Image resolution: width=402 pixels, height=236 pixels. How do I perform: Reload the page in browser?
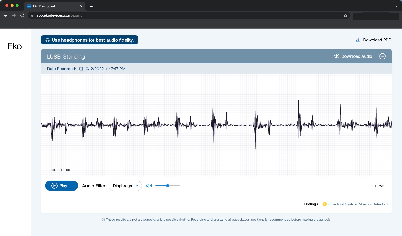(x=22, y=15)
